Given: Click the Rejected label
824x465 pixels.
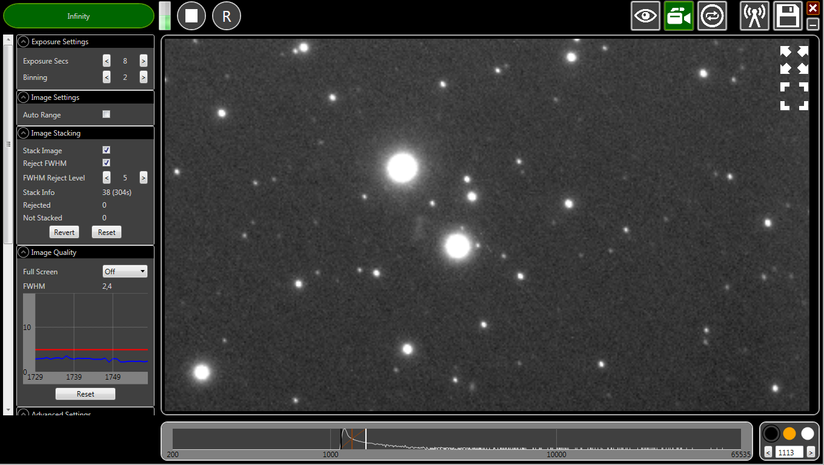Looking at the screenshot, I should point(36,205).
